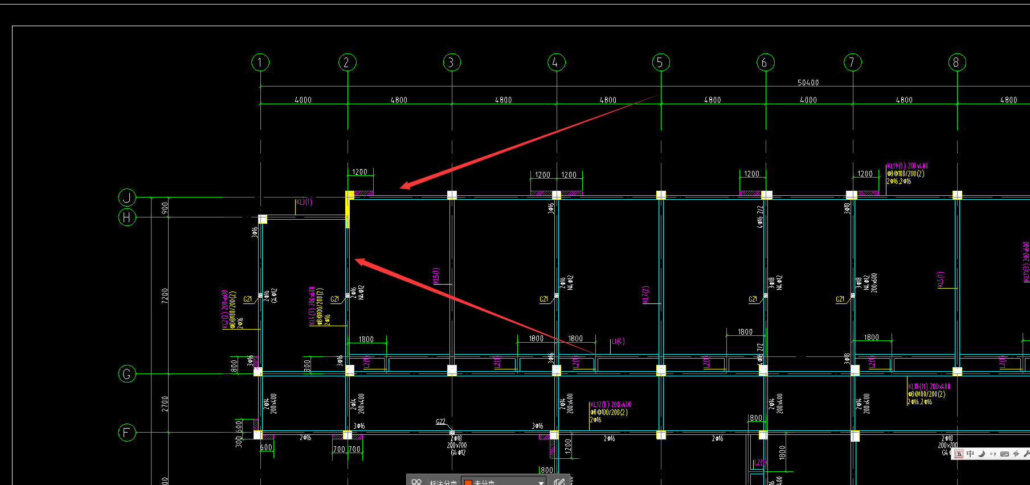Open the soft keyboard icon on the IME bar
This screenshot has height=485, width=1030.
click(1004, 454)
